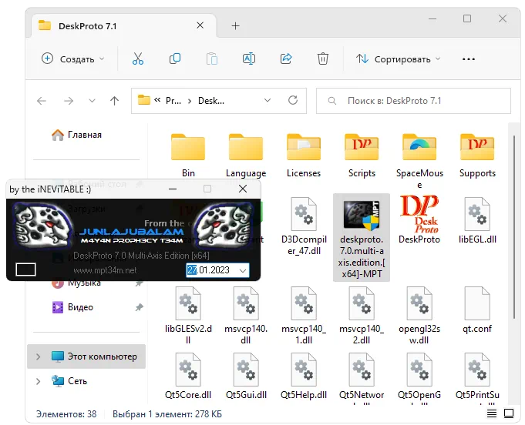Open the three-dots more options menu
The image size is (525, 425).
469,59
